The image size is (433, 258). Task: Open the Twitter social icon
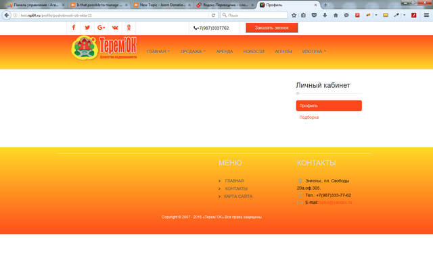point(87,28)
